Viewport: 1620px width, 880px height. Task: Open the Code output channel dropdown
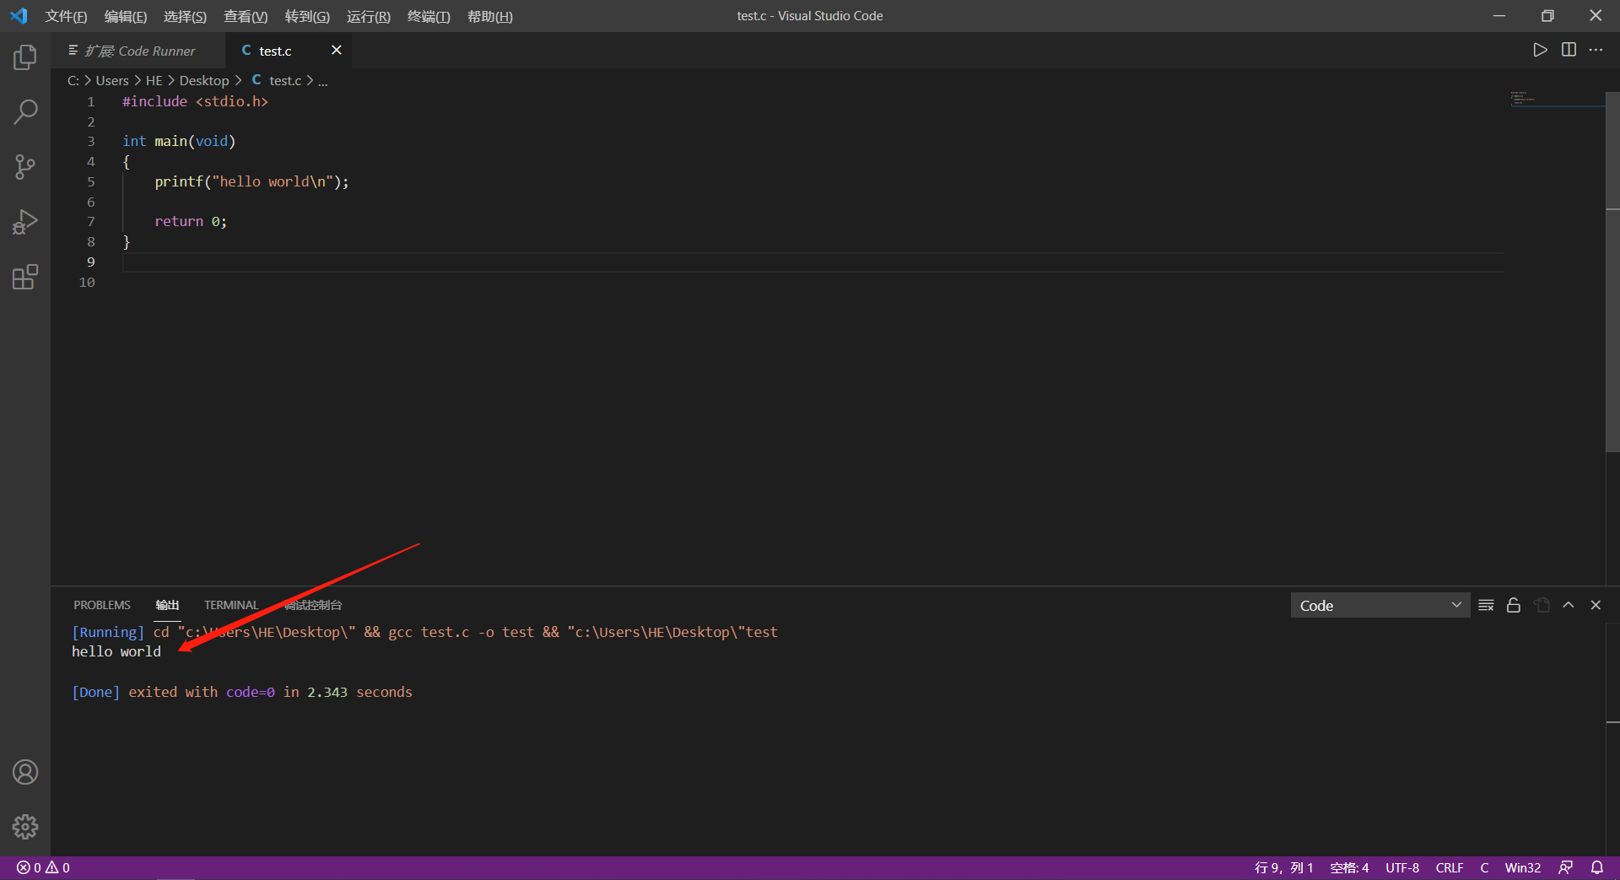click(x=1380, y=605)
